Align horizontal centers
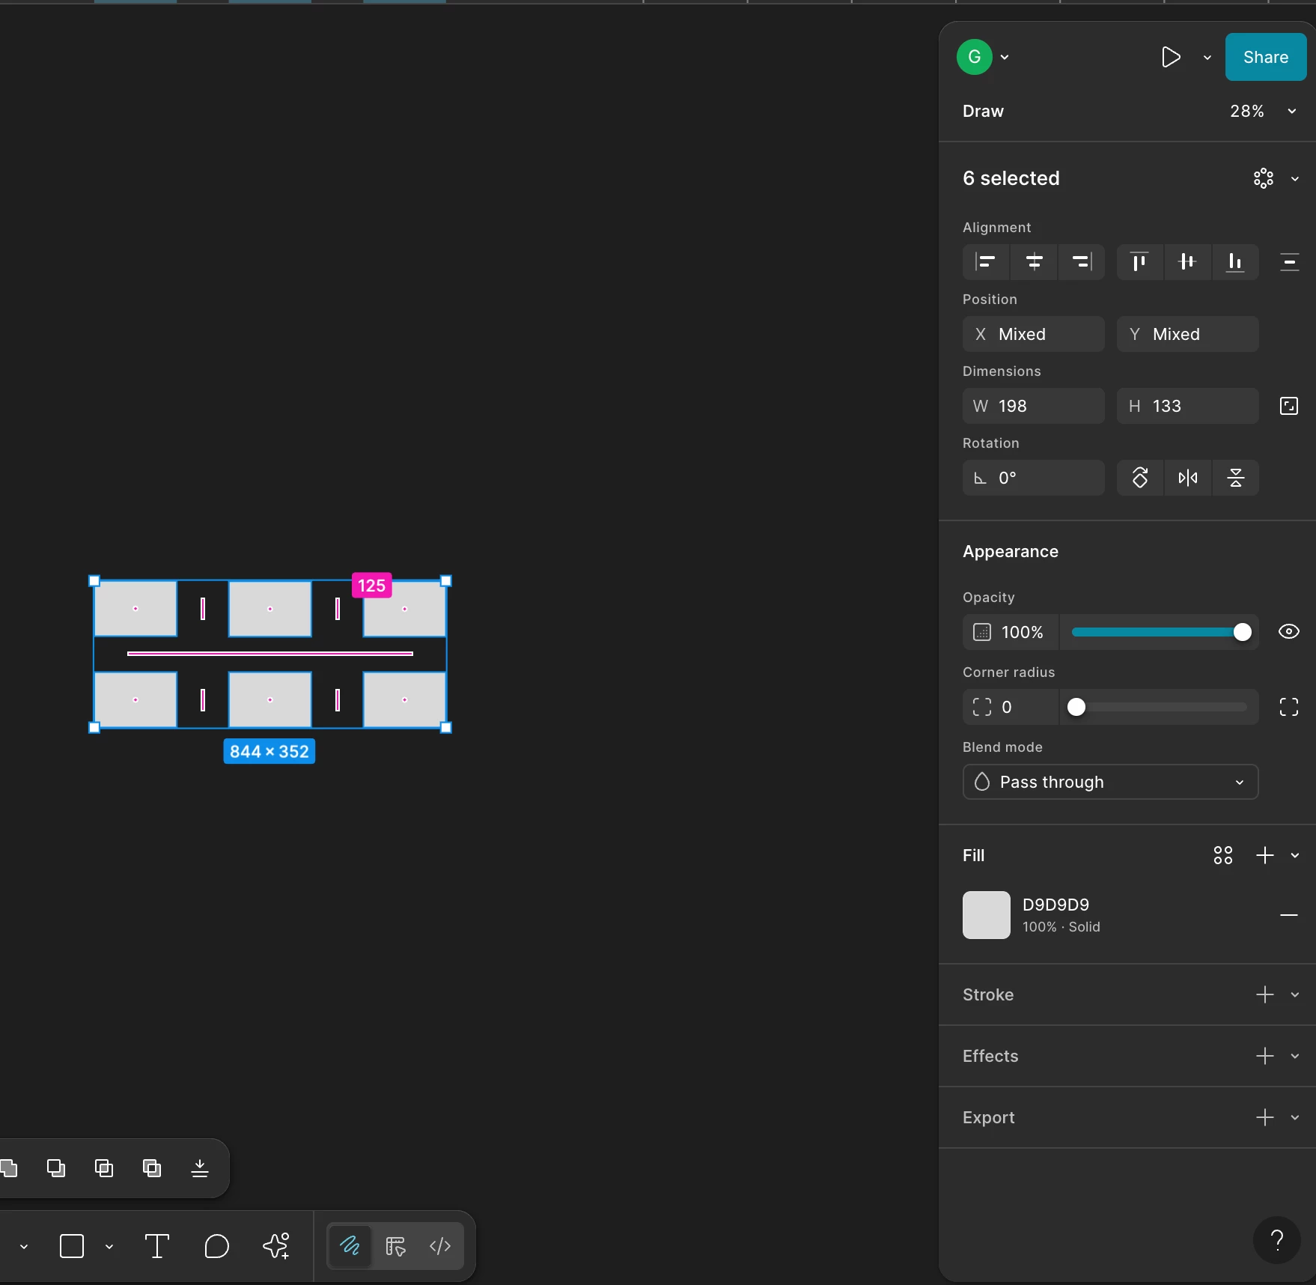This screenshot has height=1285, width=1316. pyautogui.click(x=1034, y=261)
